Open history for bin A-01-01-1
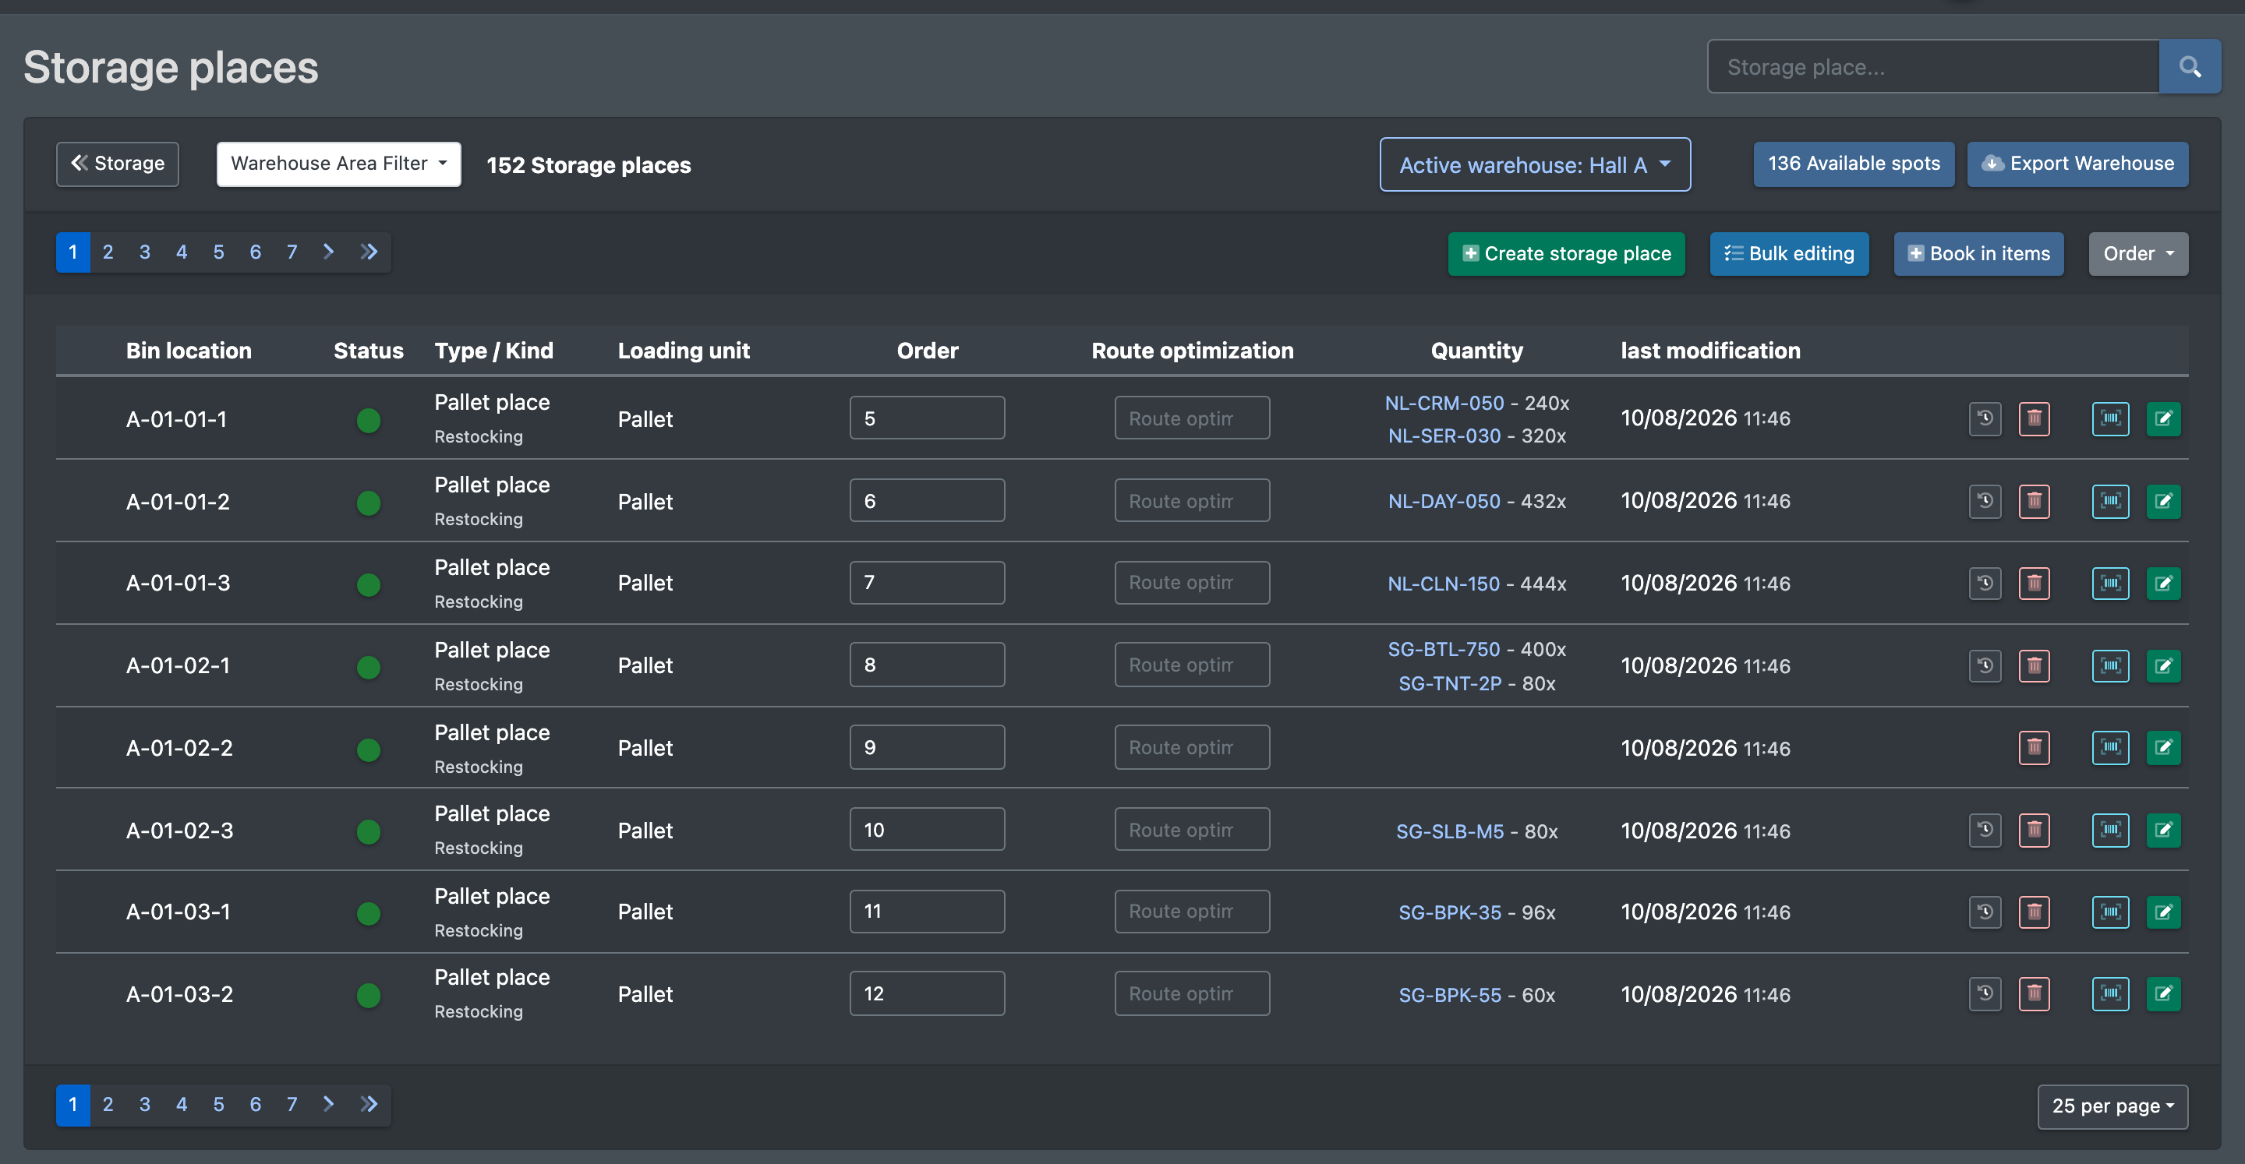This screenshot has height=1164, width=2245. click(1985, 418)
